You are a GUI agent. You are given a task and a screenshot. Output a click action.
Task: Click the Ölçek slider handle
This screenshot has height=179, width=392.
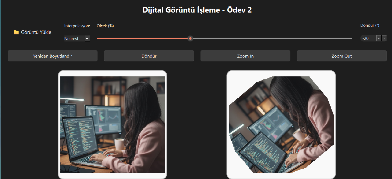pyautogui.click(x=190, y=38)
